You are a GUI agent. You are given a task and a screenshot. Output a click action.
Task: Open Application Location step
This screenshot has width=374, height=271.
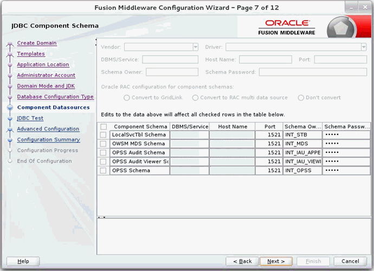point(43,64)
